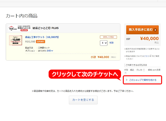Click the red クリックして次のチケットへ callout
This screenshot has width=166, height=121.
(x=85, y=74)
